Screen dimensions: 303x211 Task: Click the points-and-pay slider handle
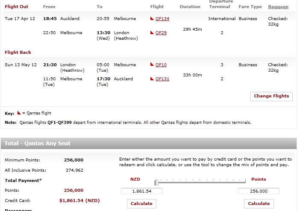tap(156, 182)
